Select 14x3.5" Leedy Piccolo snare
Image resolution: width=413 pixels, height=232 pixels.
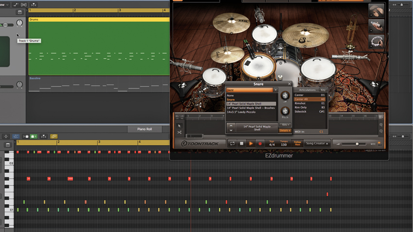[x=241, y=112]
